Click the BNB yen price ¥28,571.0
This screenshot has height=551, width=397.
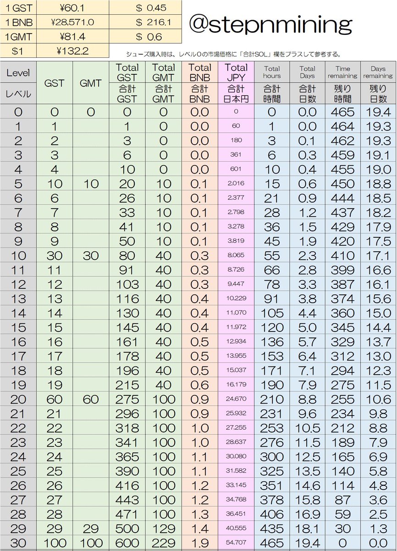click(x=73, y=22)
